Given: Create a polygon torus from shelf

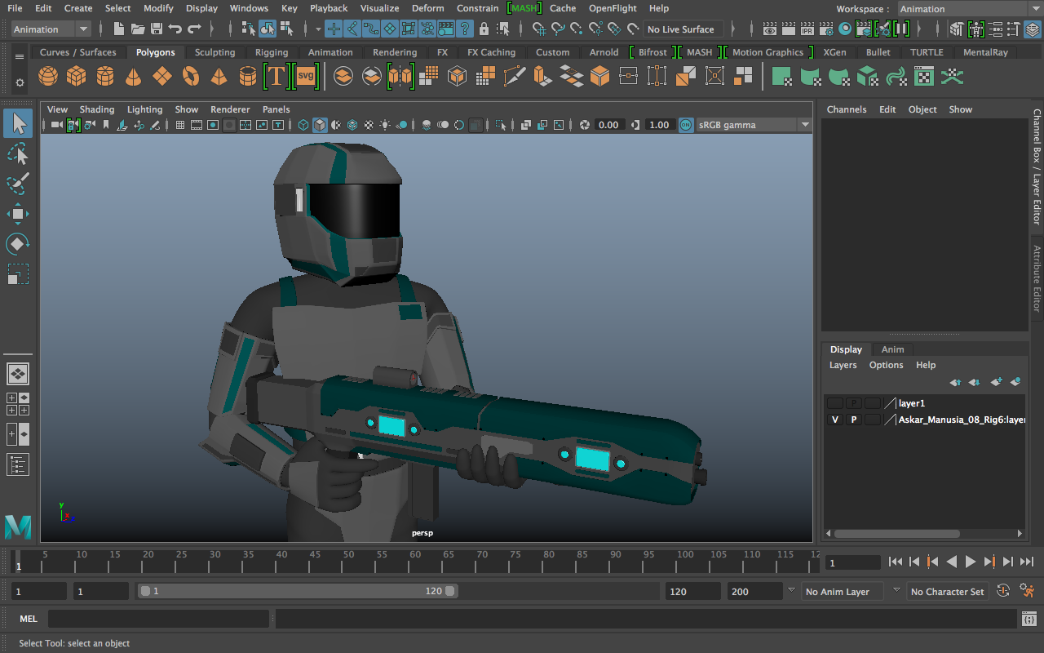Looking at the screenshot, I should tap(191, 77).
